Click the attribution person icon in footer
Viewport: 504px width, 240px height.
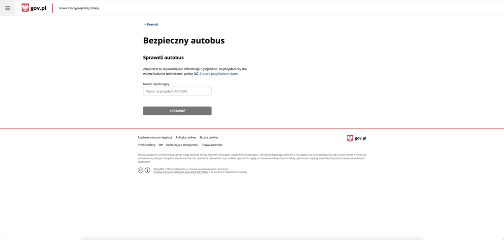coord(147,170)
